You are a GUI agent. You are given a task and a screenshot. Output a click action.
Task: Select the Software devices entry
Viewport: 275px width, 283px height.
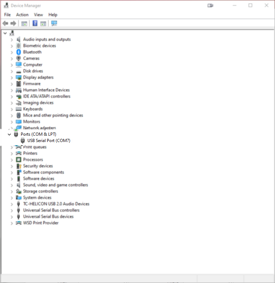tap(39, 179)
